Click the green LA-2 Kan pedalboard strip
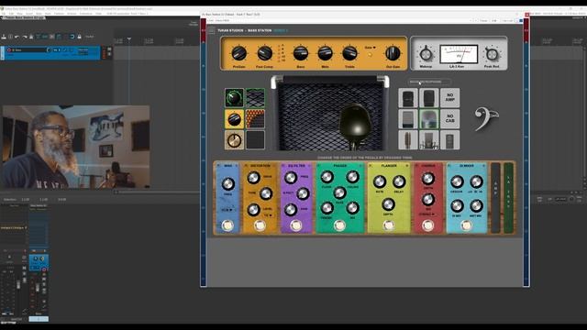 click(508, 198)
